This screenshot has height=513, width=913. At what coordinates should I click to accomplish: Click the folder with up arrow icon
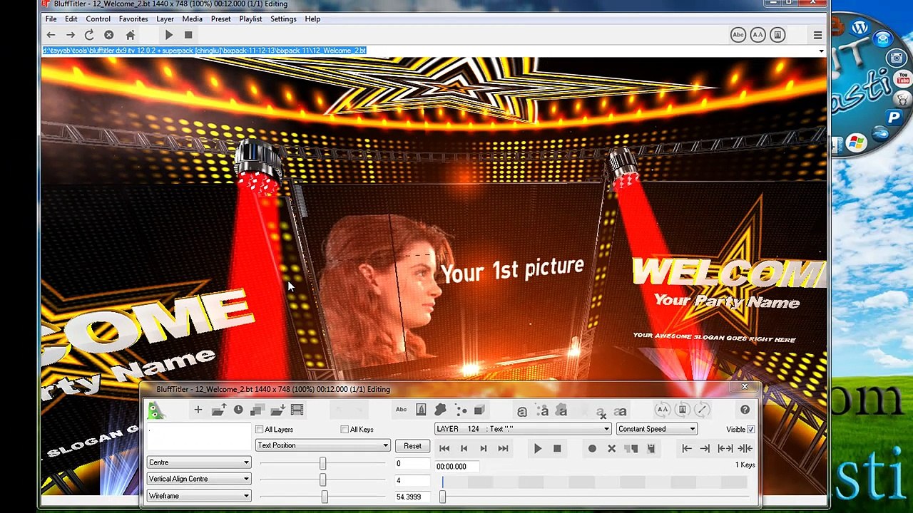click(218, 410)
